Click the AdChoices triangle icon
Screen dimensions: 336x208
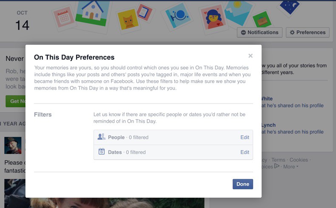click(x=277, y=166)
